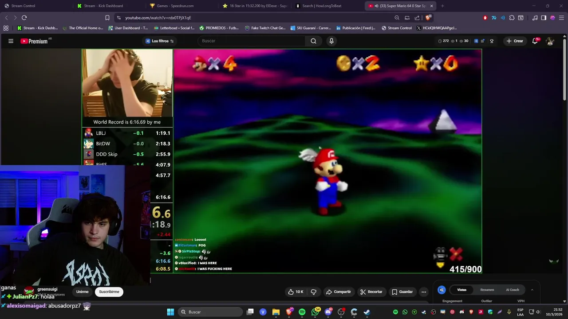Viewport: 568px width, 319px height.
Task: Toggle the browser sidebar panel
Action: coord(544,18)
